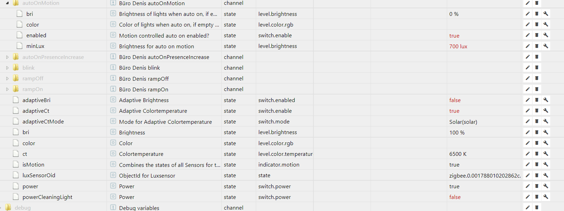Click pencil icon on minLux row

pyautogui.click(x=527, y=46)
